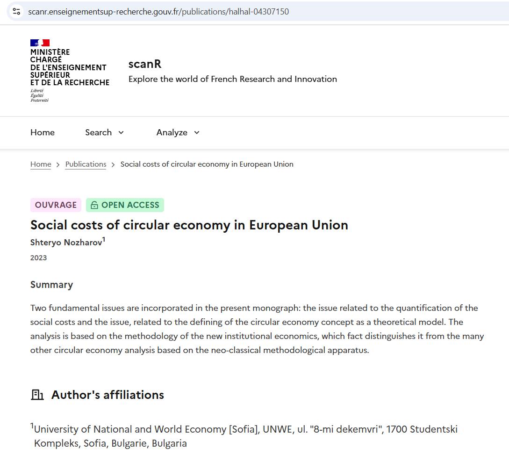This screenshot has width=509, height=471.
Task: Click the site info icon in address bar
Action: 16,12
